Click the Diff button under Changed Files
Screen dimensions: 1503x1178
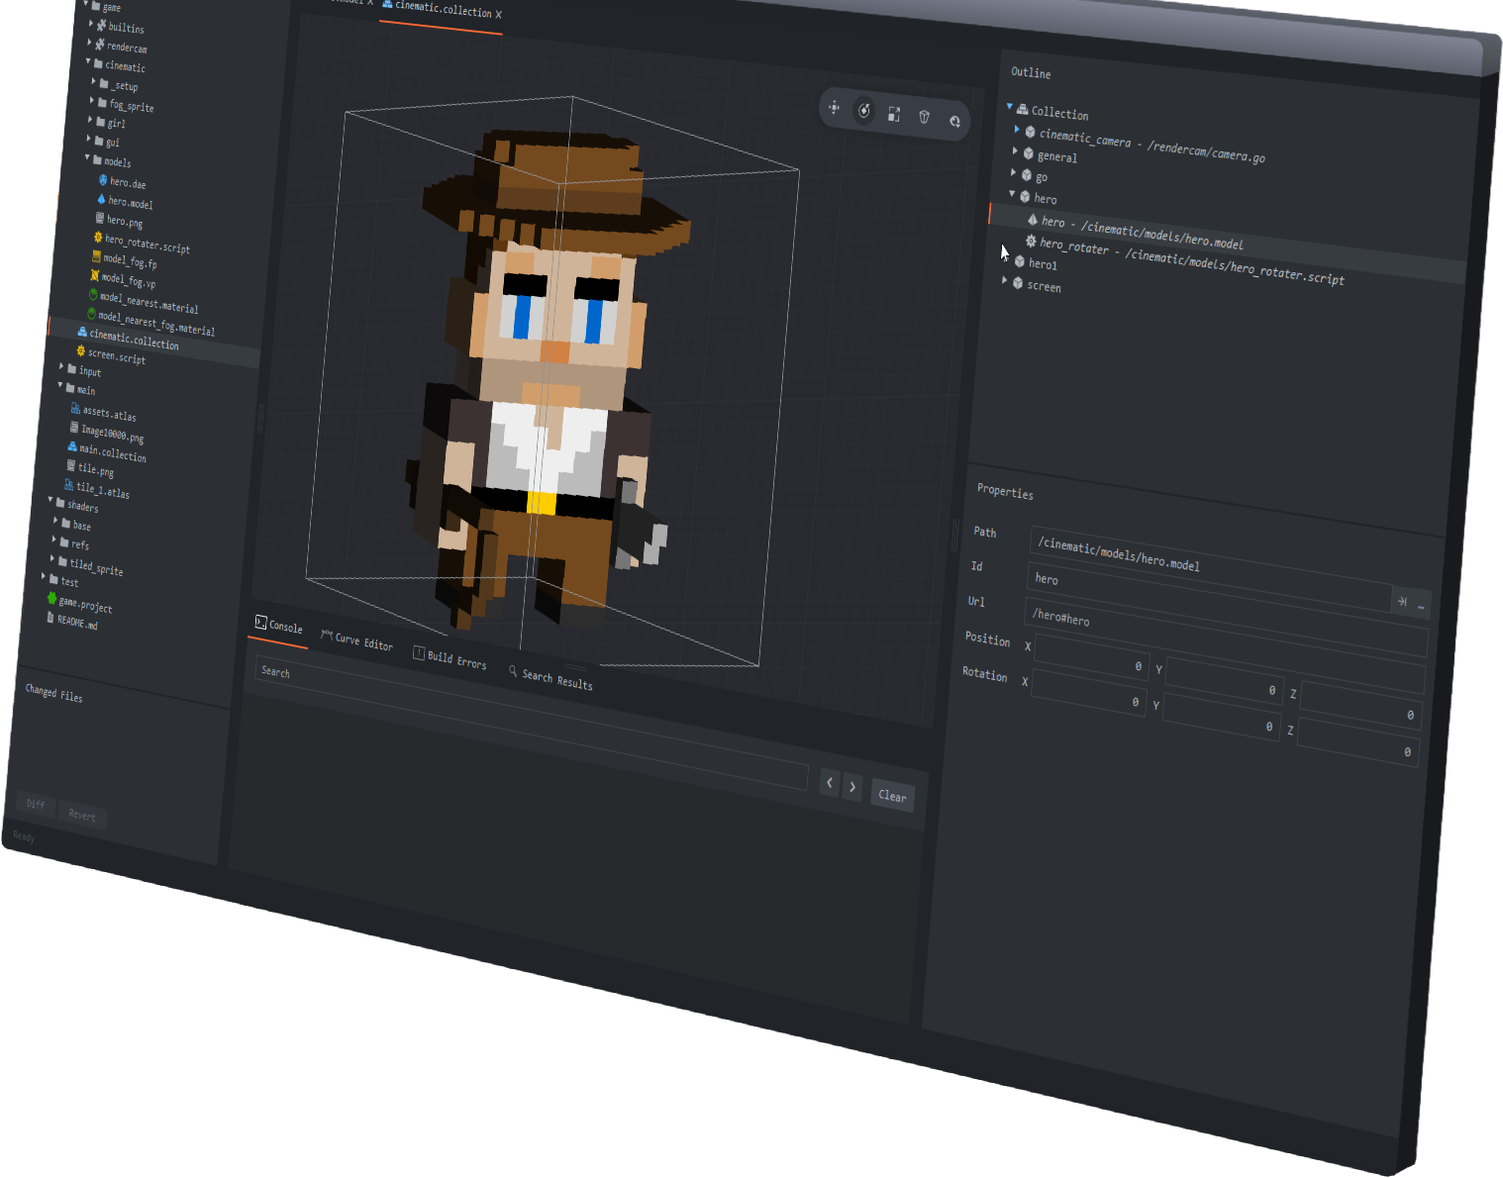click(x=36, y=803)
